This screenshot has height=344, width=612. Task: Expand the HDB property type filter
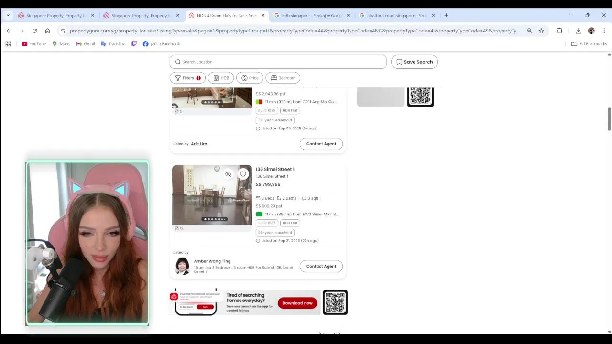[x=221, y=78]
